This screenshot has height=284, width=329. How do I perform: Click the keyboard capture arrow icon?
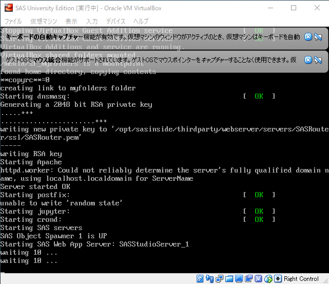(278, 279)
